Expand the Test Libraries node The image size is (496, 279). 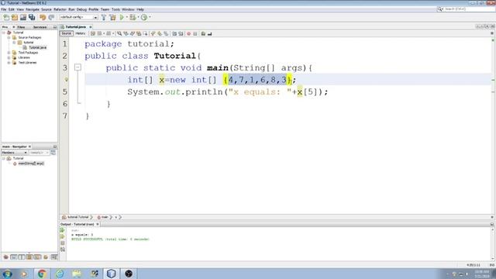(x=9, y=63)
